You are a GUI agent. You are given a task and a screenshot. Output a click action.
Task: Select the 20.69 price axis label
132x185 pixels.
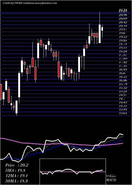(x=123, y=18)
